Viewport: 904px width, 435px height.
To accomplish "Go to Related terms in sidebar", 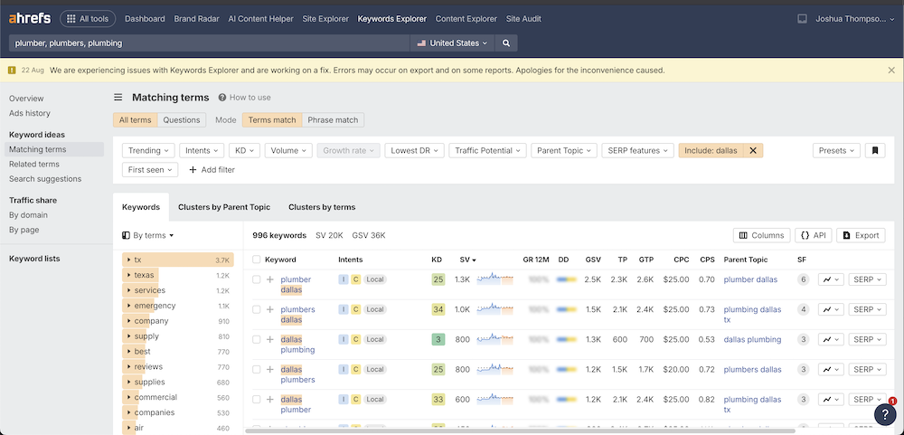I will coord(34,164).
